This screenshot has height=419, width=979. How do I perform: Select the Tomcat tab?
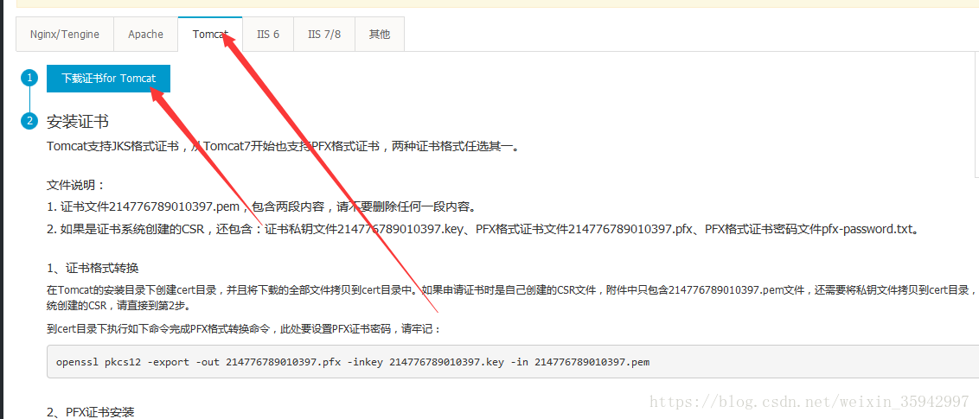point(210,35)
